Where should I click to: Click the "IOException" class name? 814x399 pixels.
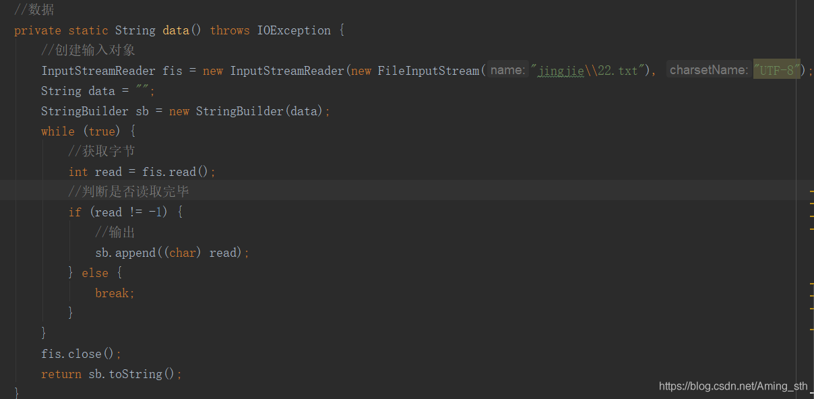coord(294,30)
